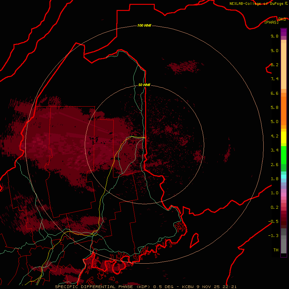Click the -1.3 value on the scale
289x289 pixels.
click(273, 236)
